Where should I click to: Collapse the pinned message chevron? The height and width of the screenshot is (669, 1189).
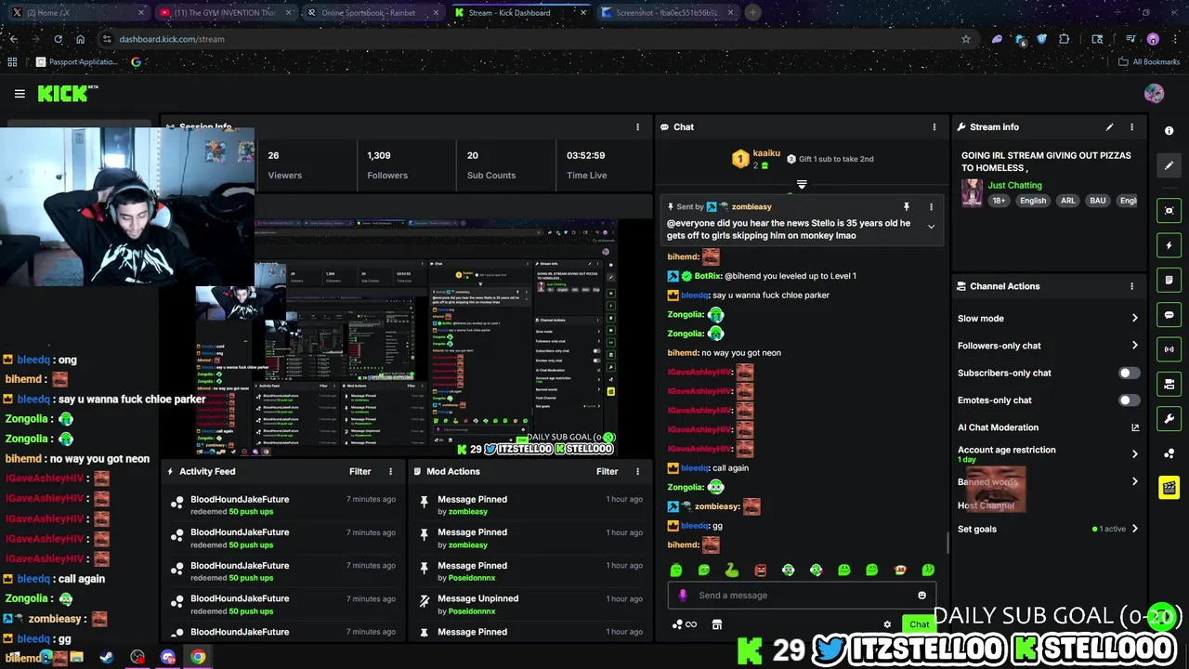click(931, 227)
